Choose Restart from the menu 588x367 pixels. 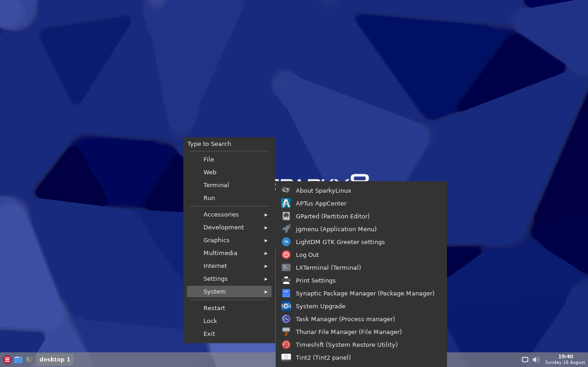[229, 308]
